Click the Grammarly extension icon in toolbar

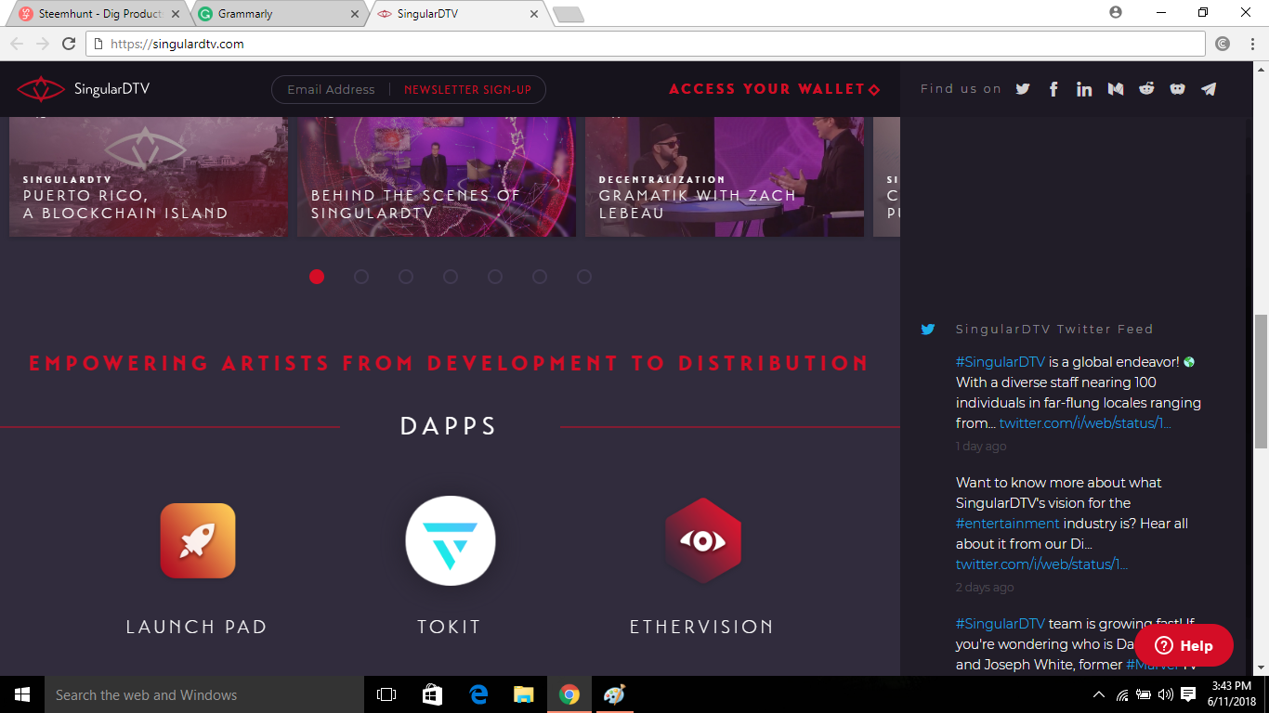pos(1223,44)
